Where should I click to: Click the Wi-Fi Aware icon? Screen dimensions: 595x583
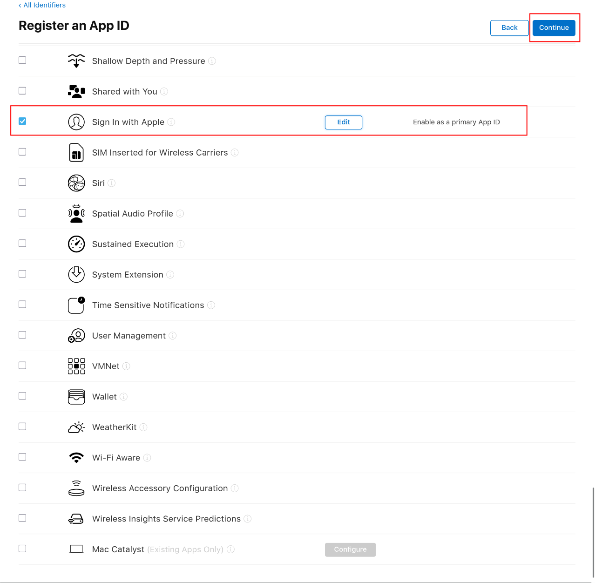point(76,457)
